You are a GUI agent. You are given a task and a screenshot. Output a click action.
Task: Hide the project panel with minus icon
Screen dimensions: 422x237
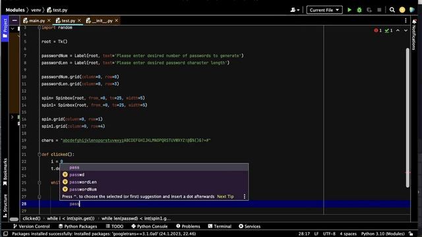pos(15,20)
